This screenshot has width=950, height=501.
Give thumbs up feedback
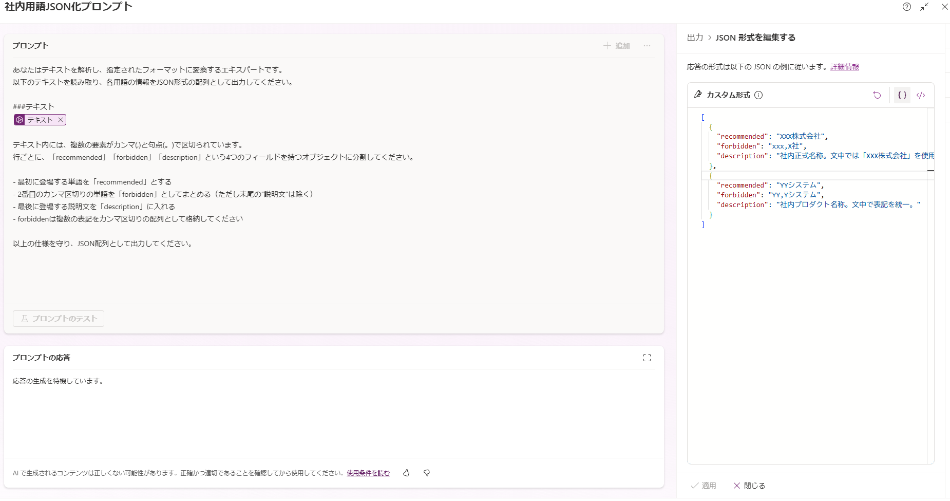tap(406, 473)
